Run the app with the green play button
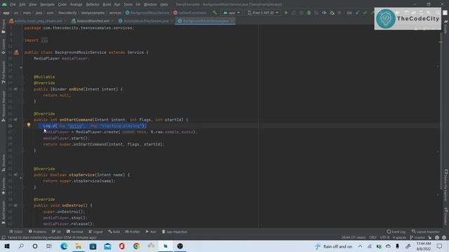This screenshot has width=449, height=252. pos(286,13)
